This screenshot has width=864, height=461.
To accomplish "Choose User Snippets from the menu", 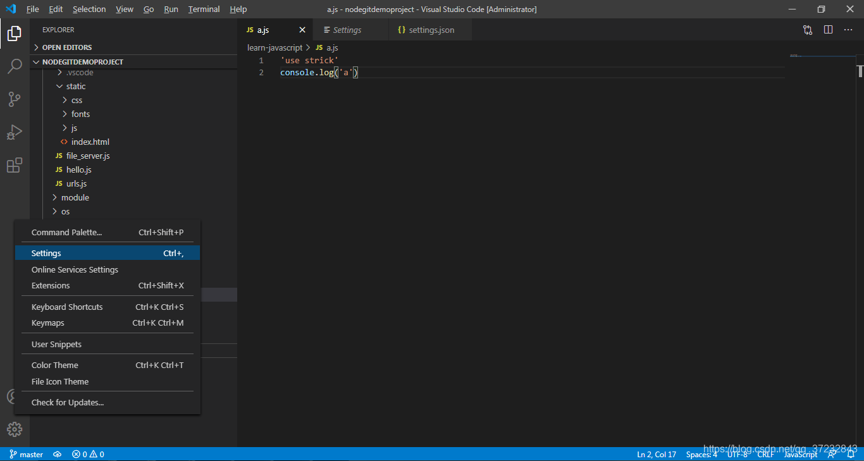I will point(108,344).
